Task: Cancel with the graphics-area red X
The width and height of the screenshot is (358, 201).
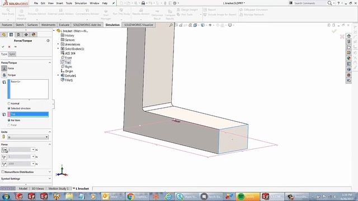Action: pos(342,36)
